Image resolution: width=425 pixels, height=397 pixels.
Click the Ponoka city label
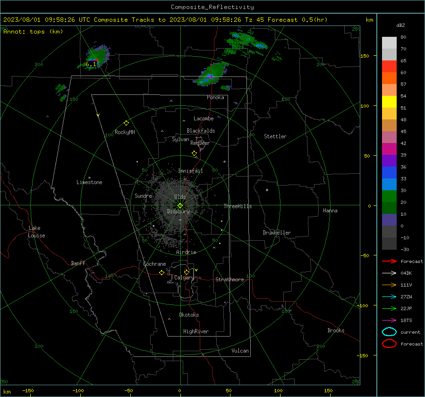215,97
